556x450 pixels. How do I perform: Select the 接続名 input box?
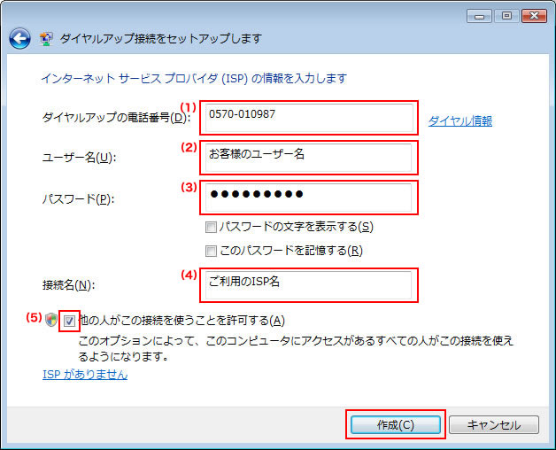coord(307,285)
